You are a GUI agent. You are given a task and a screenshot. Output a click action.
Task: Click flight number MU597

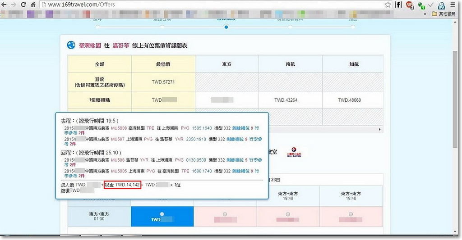[118, 139]
